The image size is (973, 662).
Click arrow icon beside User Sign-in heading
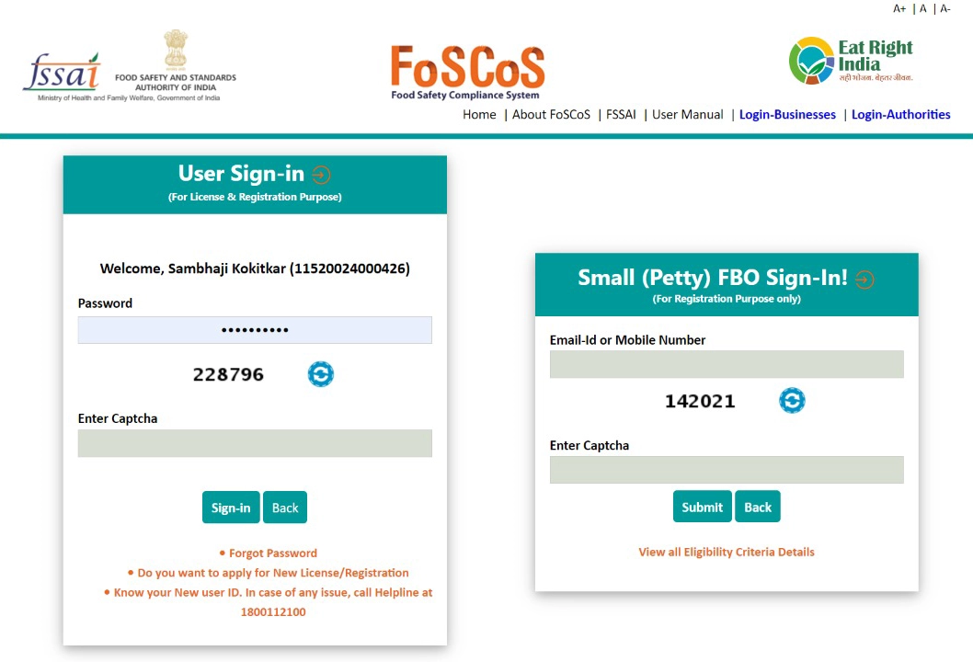pos(321,175)
